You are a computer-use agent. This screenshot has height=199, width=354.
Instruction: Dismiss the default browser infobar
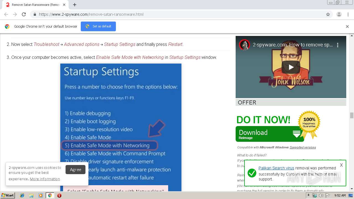pos(347,27)
